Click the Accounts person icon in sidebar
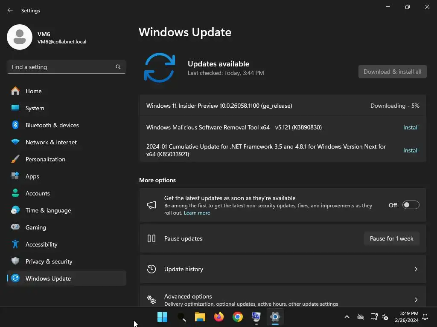The height and width of the screenshot is (327, 437). (x=15, y=193)
